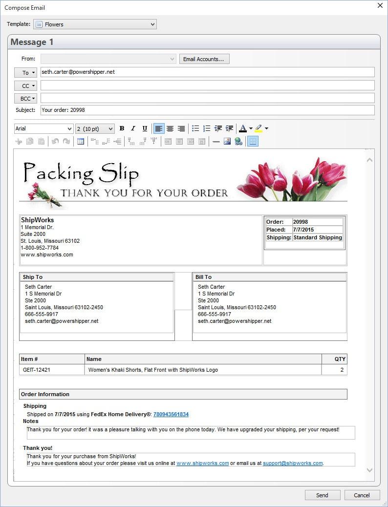
Task: Click the insert row above icon
Action: 94,141
